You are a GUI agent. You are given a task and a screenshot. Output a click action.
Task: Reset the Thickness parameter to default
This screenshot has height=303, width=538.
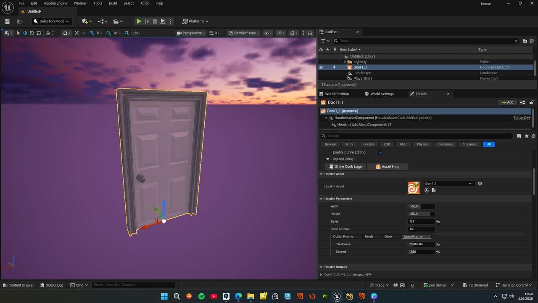pyautogui.click(x=438, y=244)
